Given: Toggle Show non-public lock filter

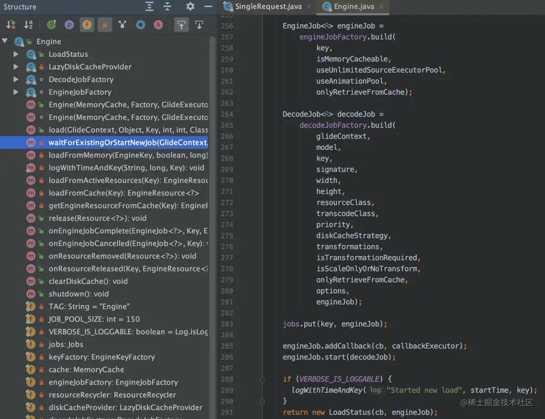Looking at the screenshot, I should point(104,25).
